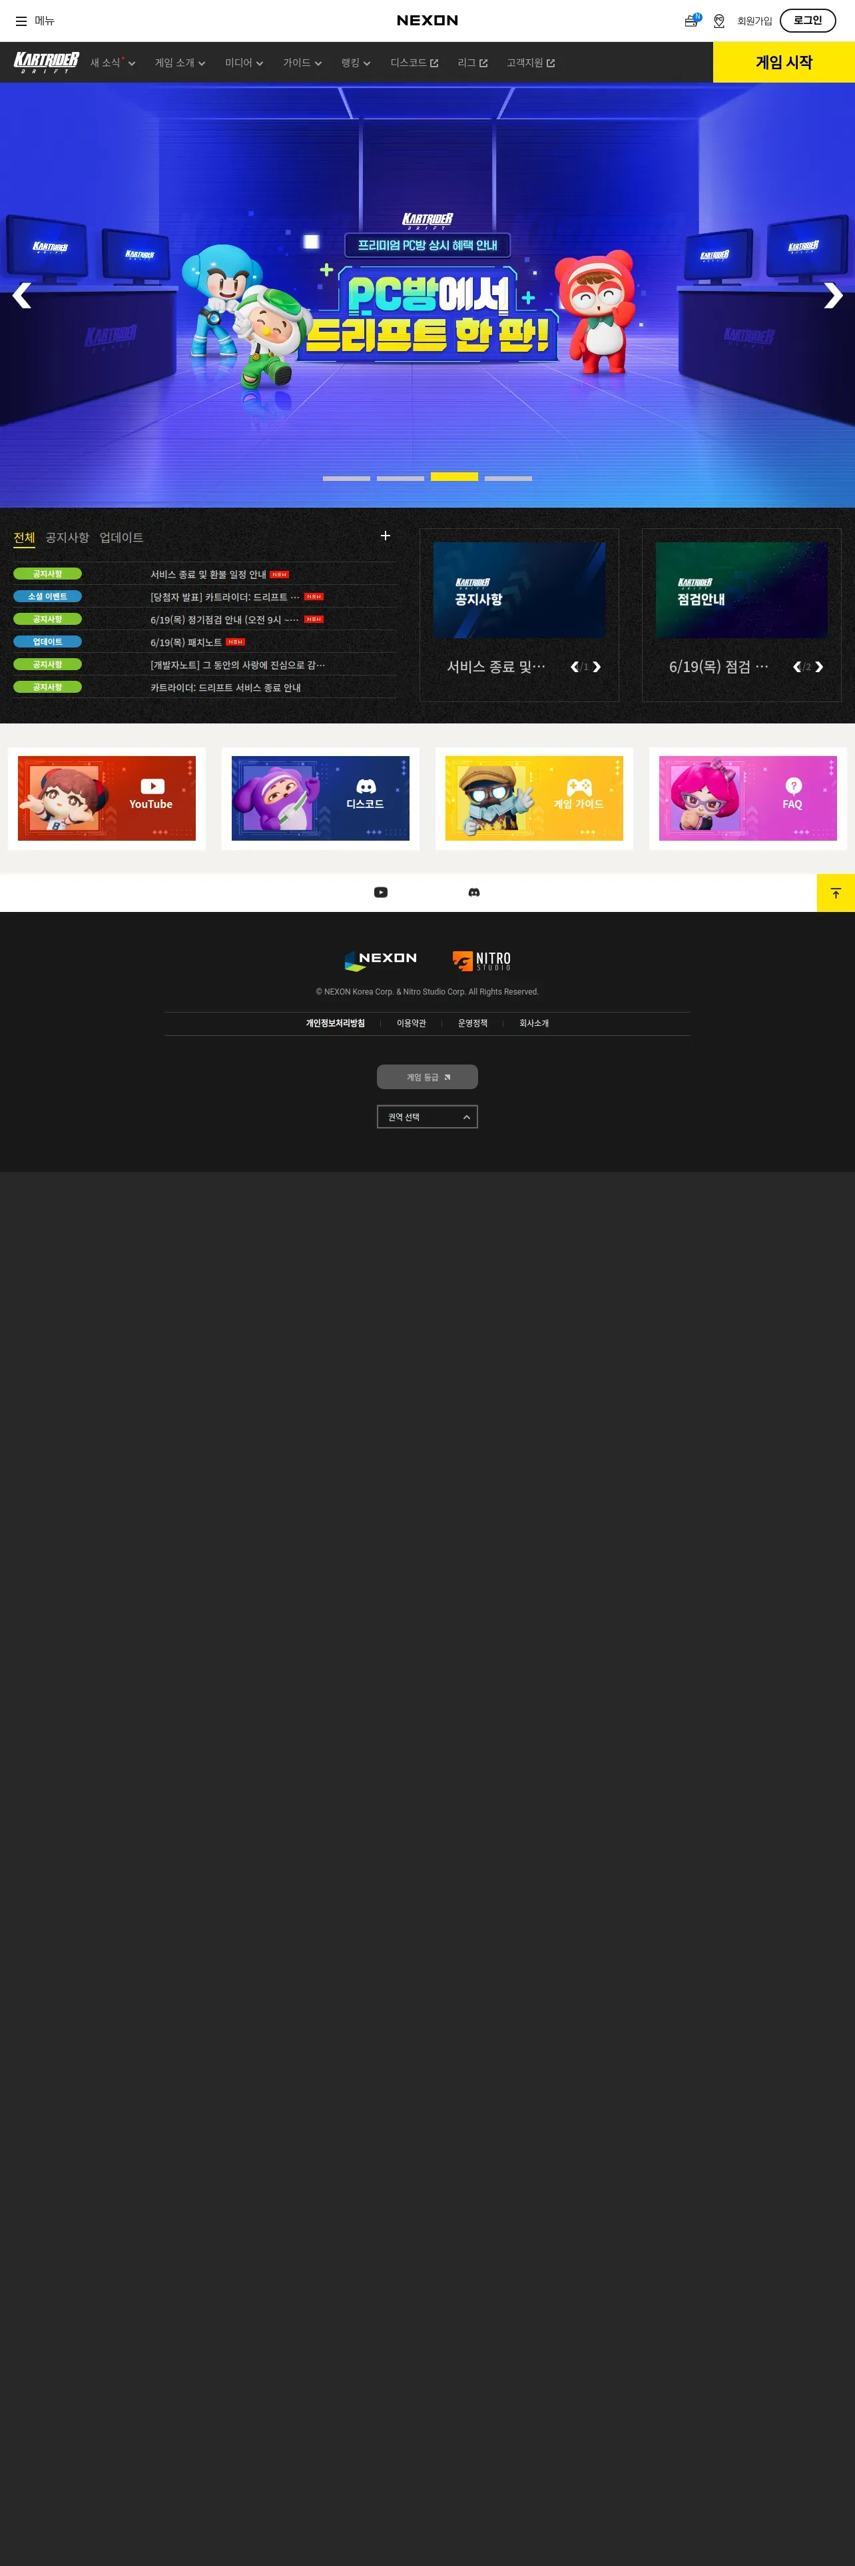Image resolution: width=855 pixels, height=2566 pixels.
Task: Open 디스코드 external link in nav
Action: coord(414,63)
